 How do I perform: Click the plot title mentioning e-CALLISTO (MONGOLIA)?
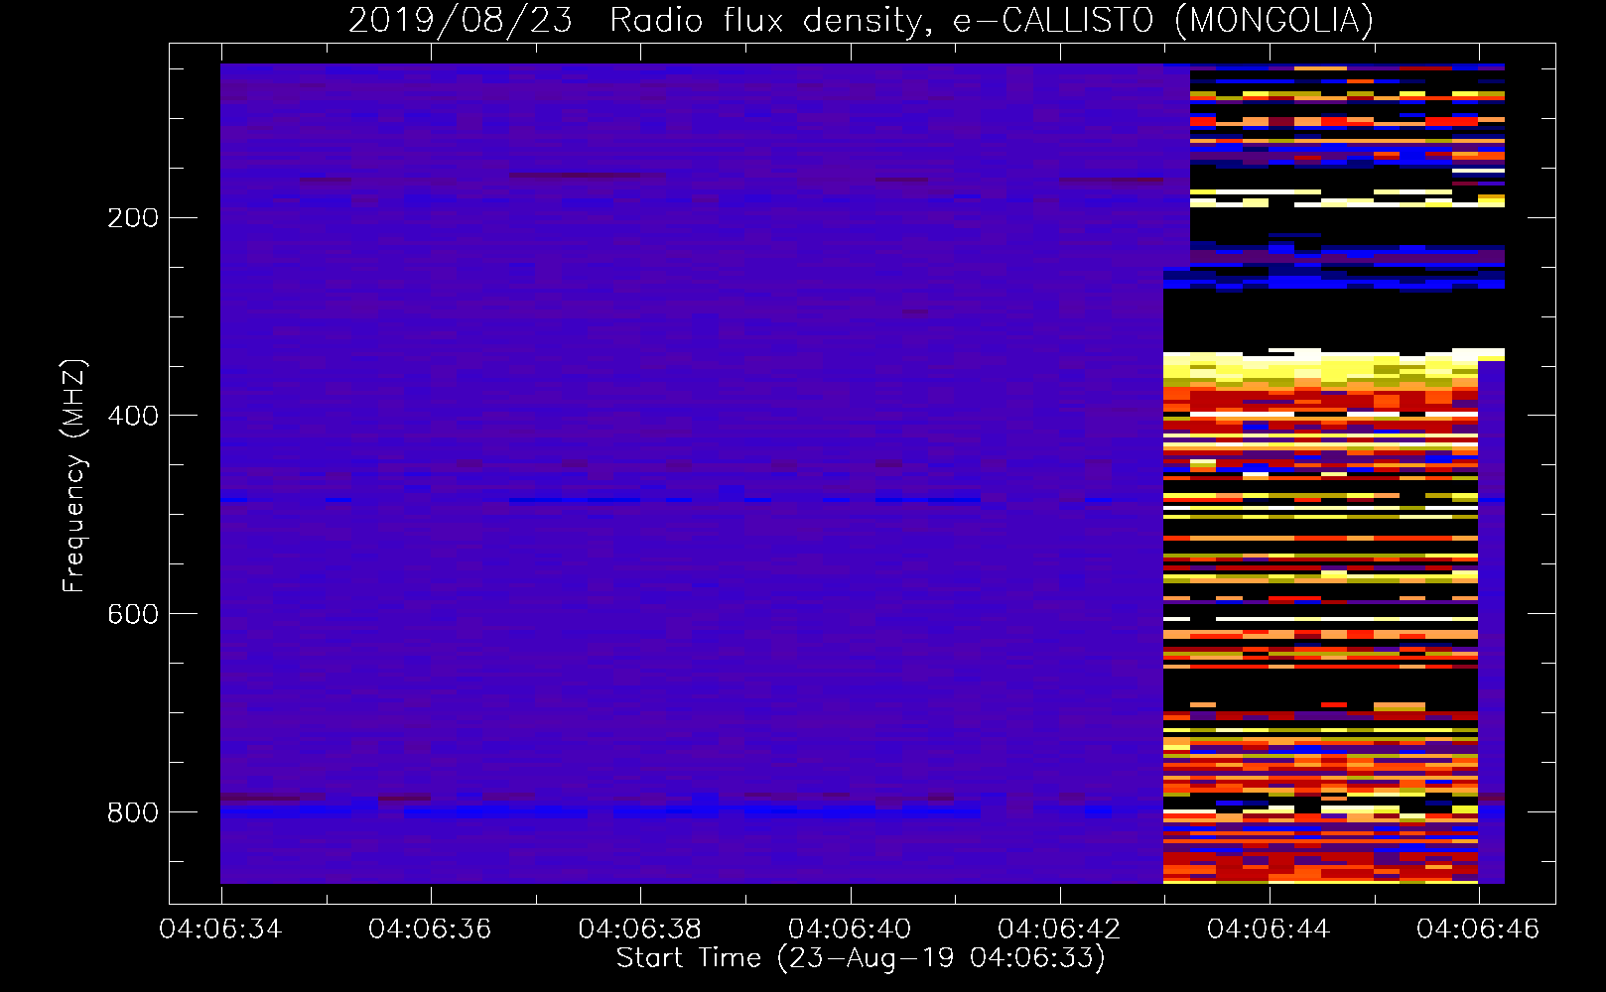click(x=861, y=20)
